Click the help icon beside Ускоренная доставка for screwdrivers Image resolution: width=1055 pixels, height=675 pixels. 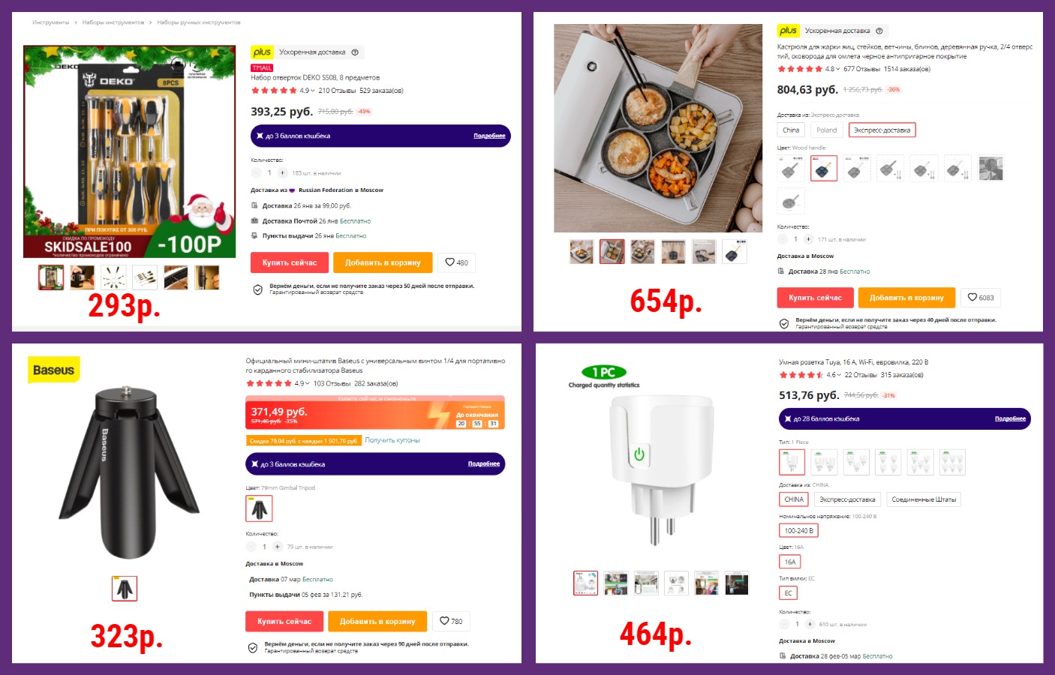[355, 52]
